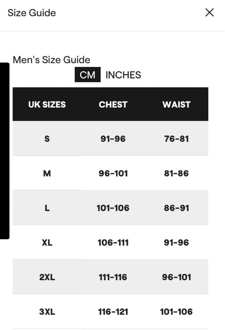Select the XL size row label

point(47,243)
